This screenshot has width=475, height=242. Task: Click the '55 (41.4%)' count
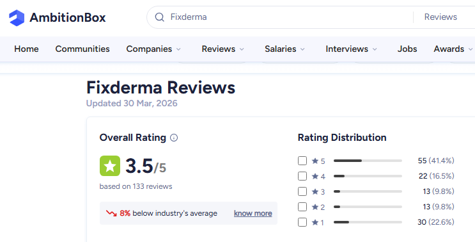click(x=436, y=161)
